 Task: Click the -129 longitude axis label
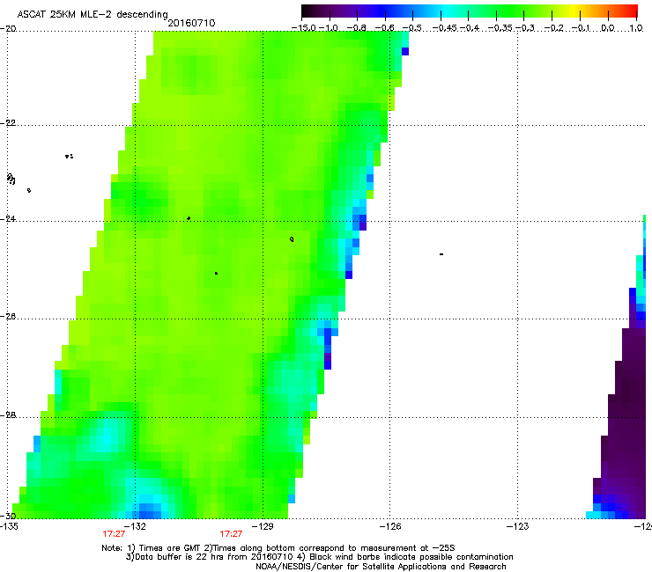pos(263,526)
